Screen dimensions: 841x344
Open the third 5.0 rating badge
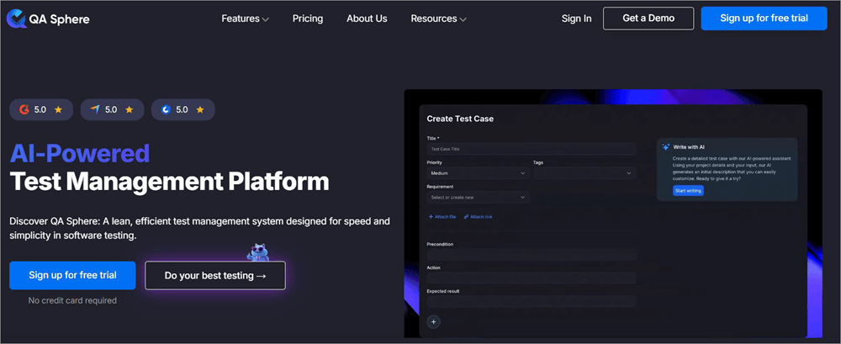point(182,109)
